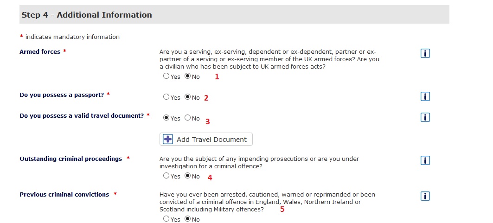Pick No for outstanding criminal proceedings

pyautogui.click(x=187, y=176)
